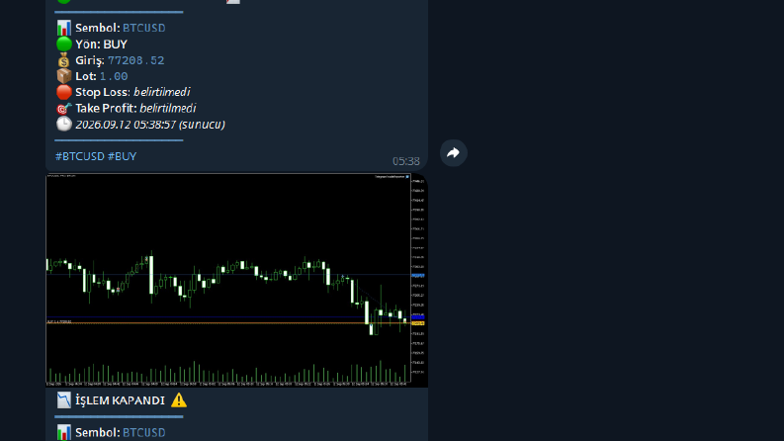
Task: Click the green circle beside Yön: BUY
Action: click(64, 44)
